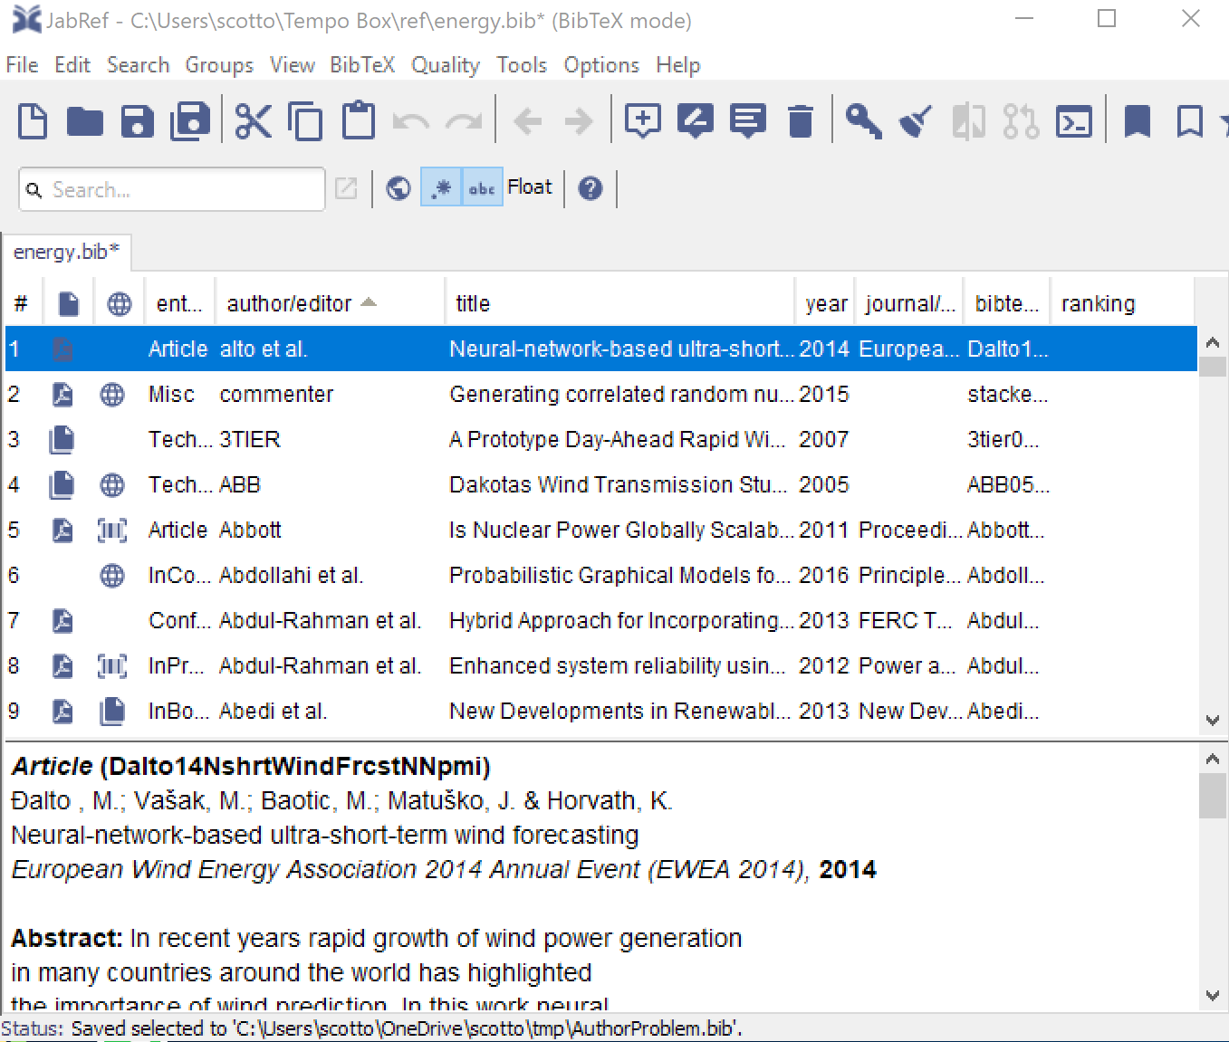1229x1042 pixels.
Task: Sort by URL globe column header
Action: point(119,303)
